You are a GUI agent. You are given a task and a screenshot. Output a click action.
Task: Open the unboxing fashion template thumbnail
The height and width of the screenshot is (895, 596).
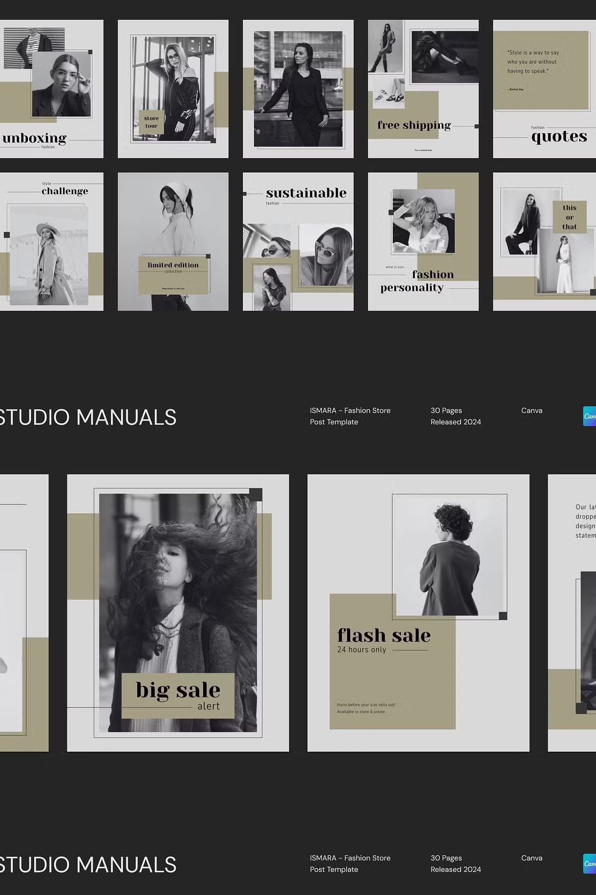point(51,89)
